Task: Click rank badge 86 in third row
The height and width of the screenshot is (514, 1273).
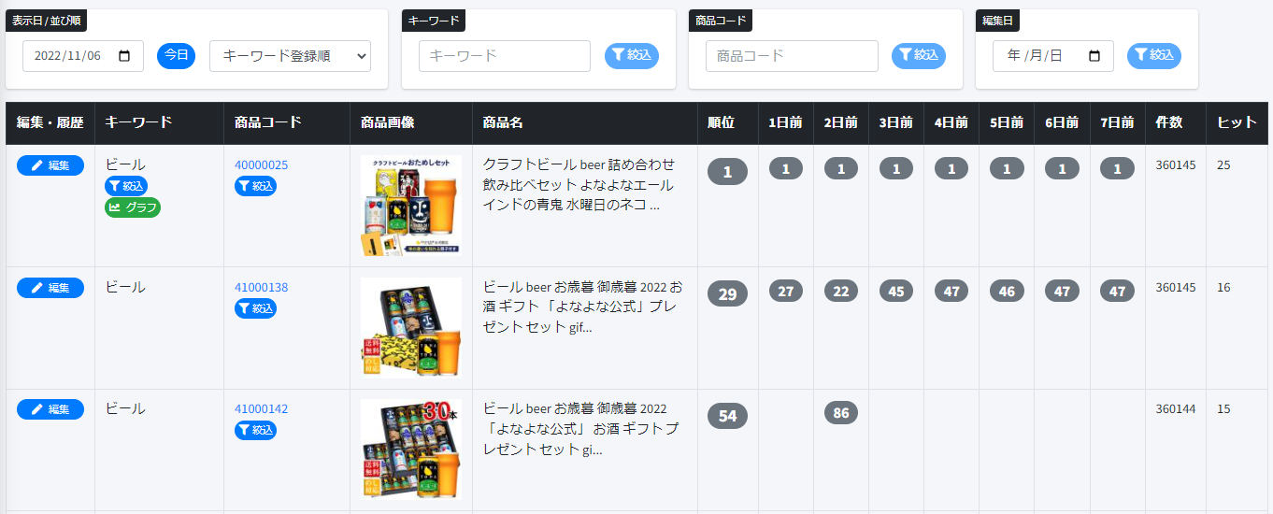Action: click(x=841, y=412)
